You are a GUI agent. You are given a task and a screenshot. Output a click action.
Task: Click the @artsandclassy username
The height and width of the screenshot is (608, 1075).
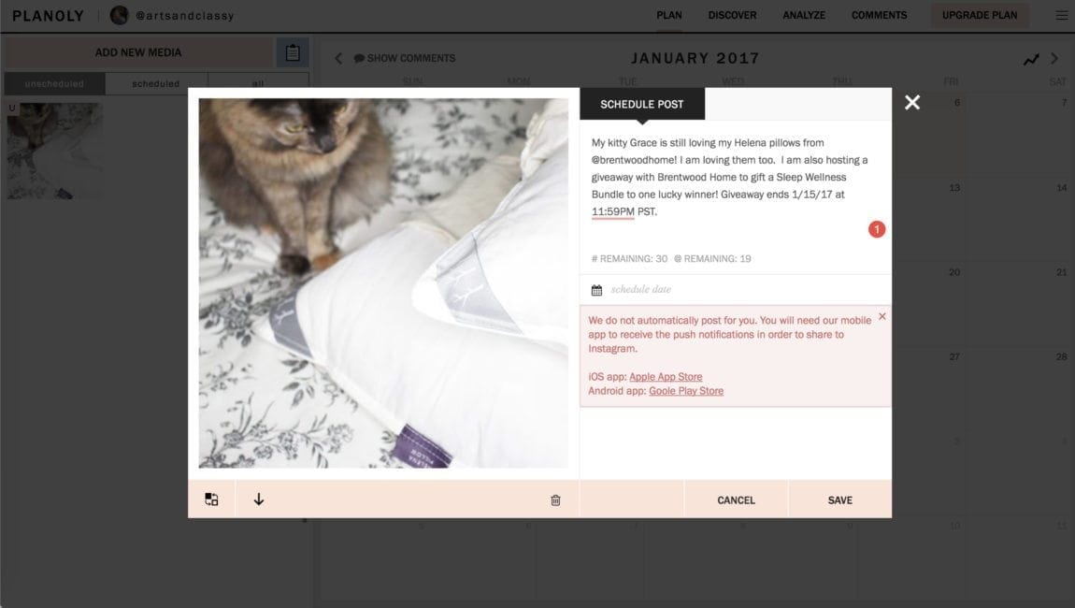184,16
